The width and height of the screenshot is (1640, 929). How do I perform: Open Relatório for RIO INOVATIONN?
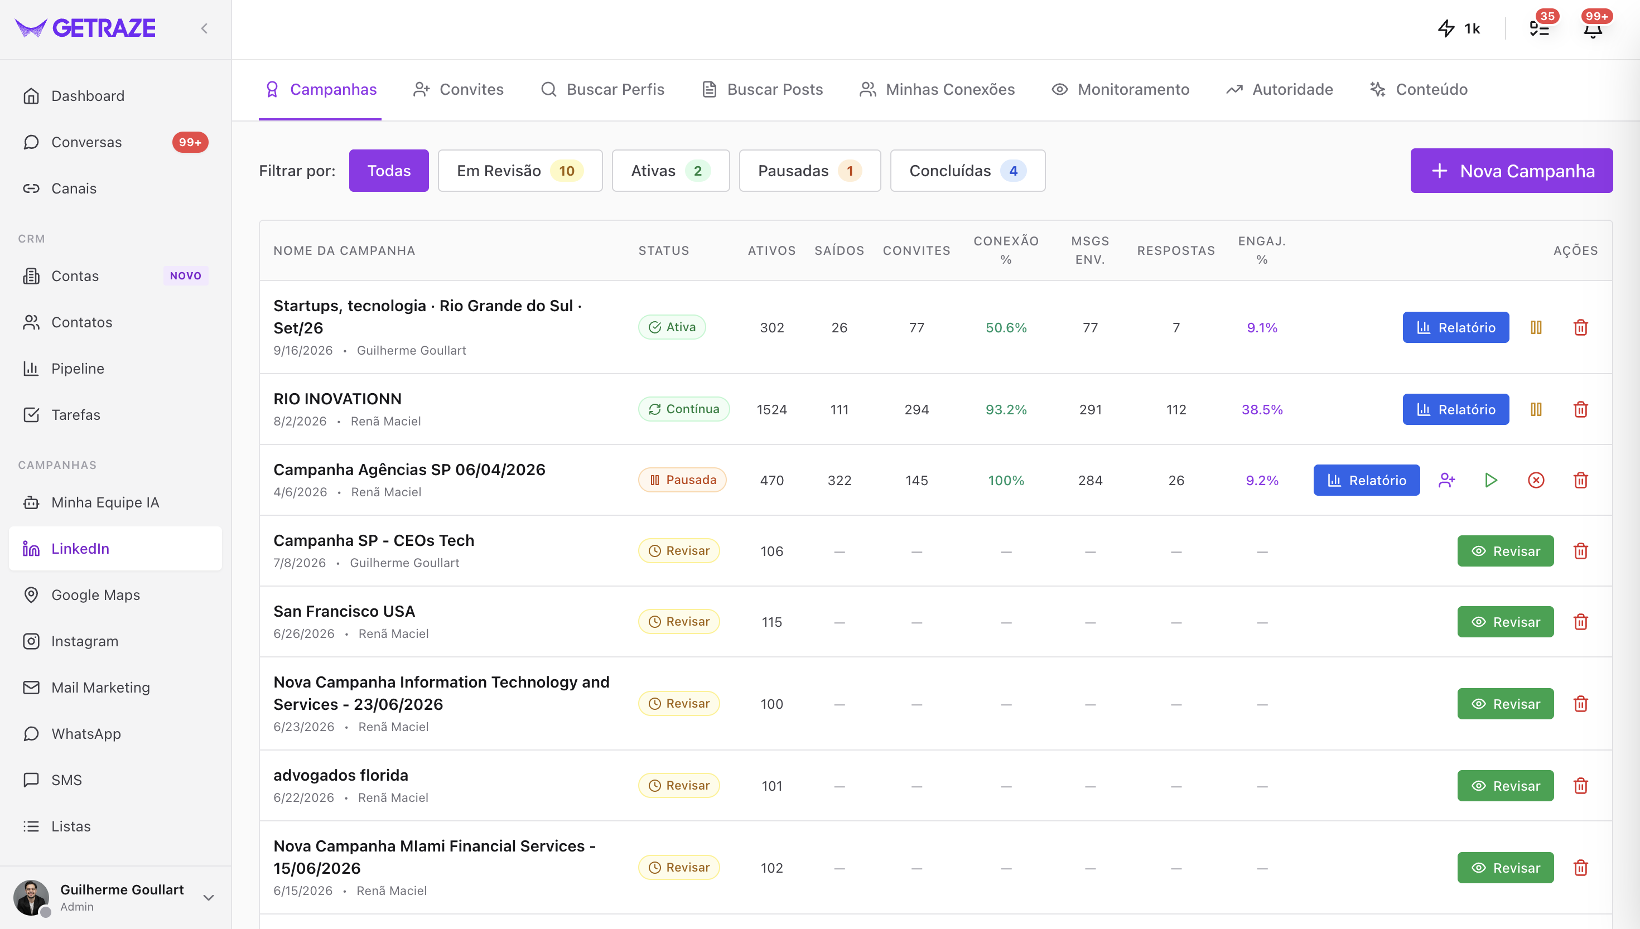tap(1455, 409)
